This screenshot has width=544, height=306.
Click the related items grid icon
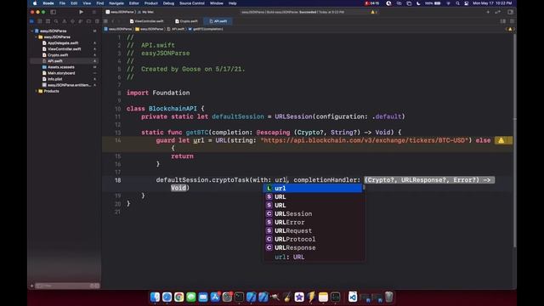[x=105, y=21]
